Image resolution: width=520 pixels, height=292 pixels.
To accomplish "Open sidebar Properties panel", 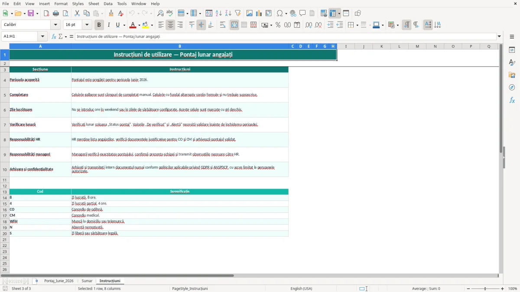I will pos(512,50).
